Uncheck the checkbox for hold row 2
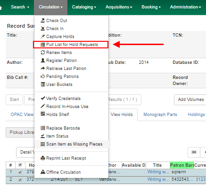 [x=20, y=180]
